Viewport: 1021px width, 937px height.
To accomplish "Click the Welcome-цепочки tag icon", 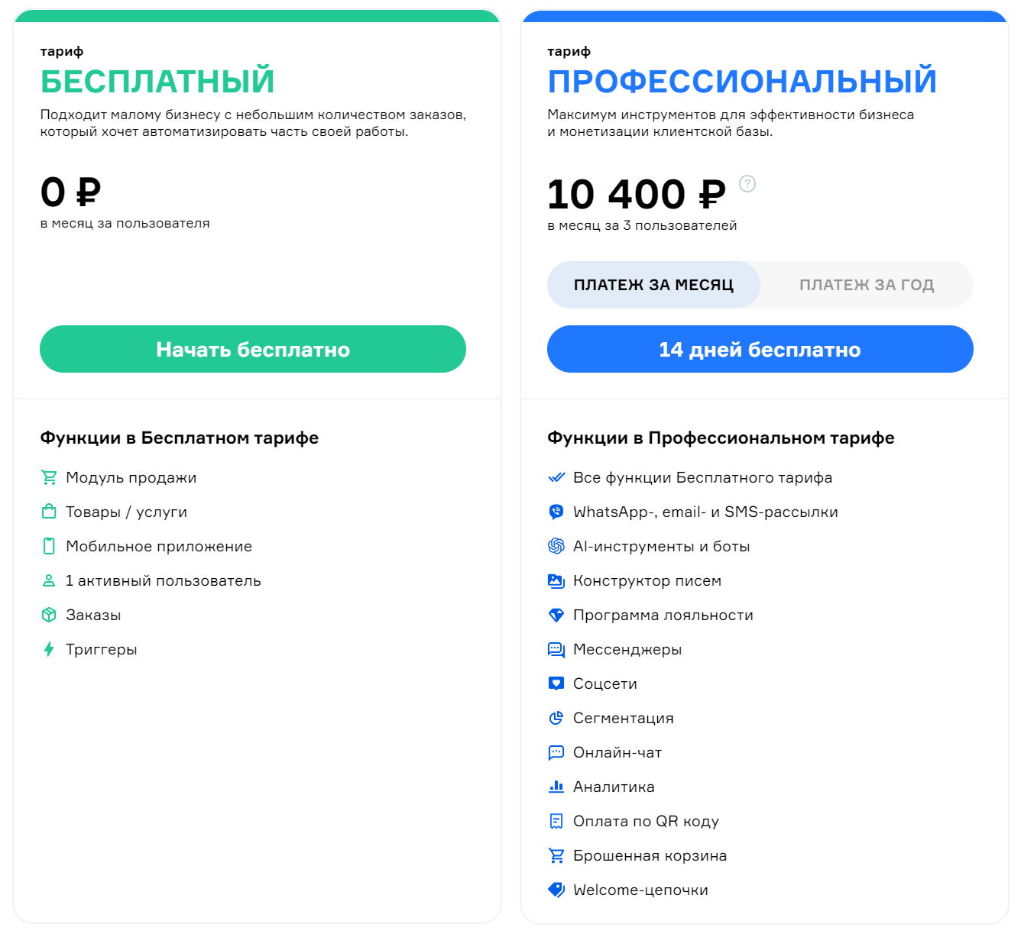I will click(x=556, y=890).
